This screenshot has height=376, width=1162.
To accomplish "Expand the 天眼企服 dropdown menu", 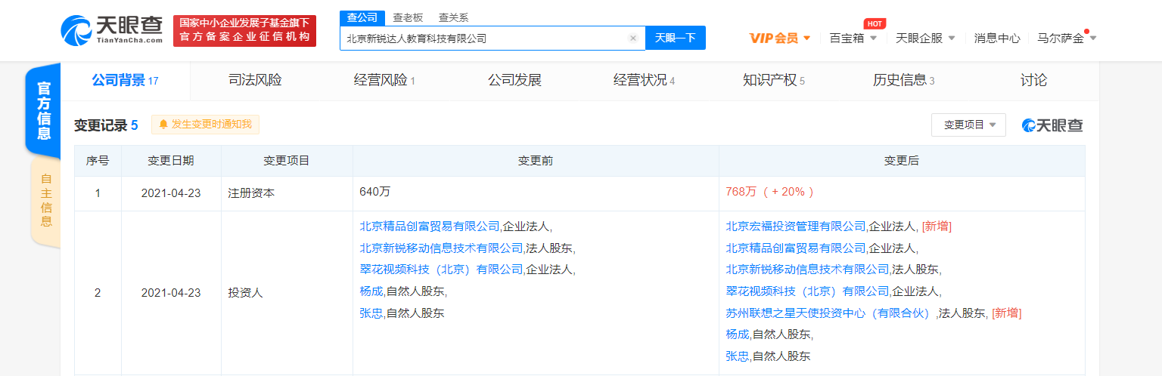I will tap(925, 38).
